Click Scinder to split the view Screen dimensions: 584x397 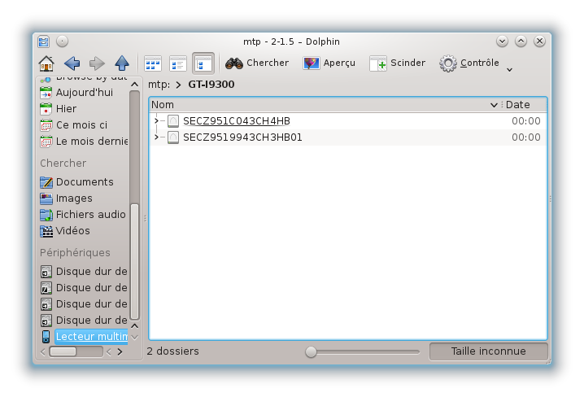pos(397,63)
